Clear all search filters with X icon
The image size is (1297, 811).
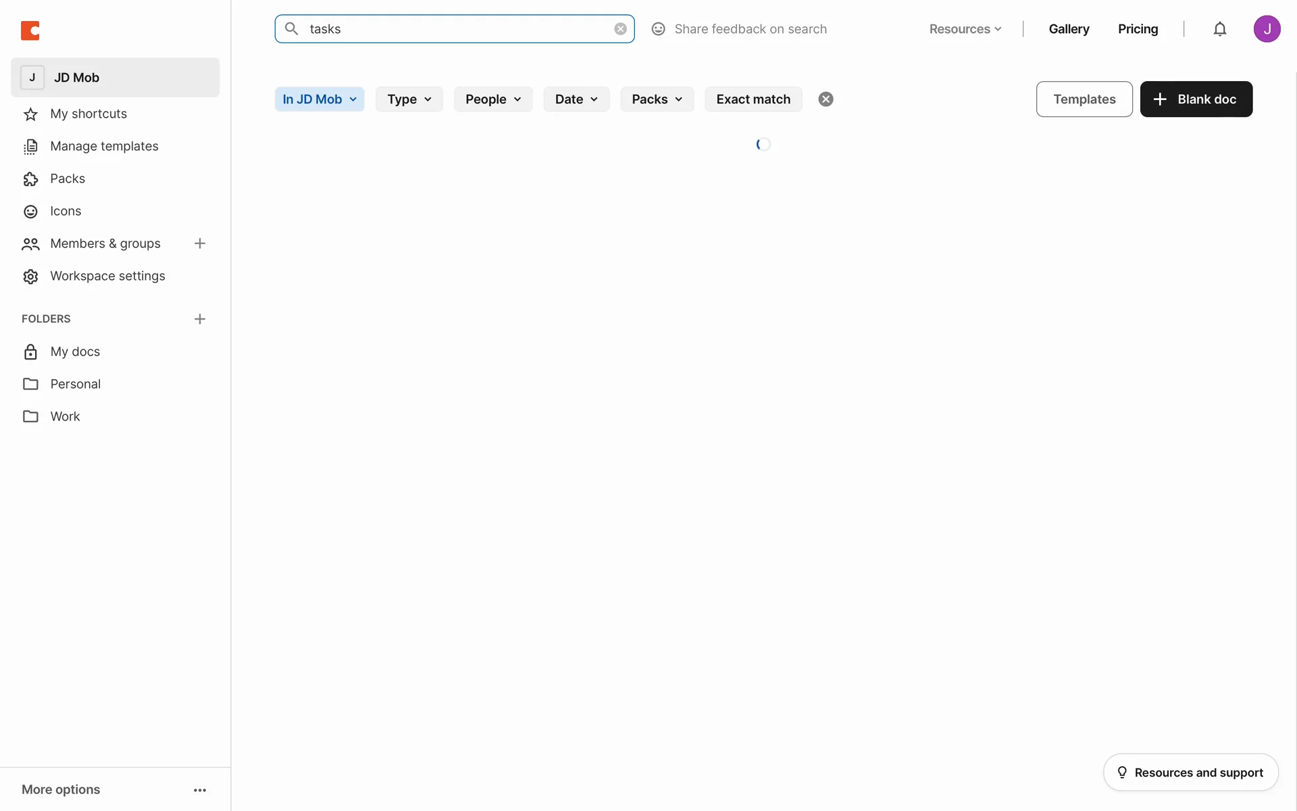825,99
